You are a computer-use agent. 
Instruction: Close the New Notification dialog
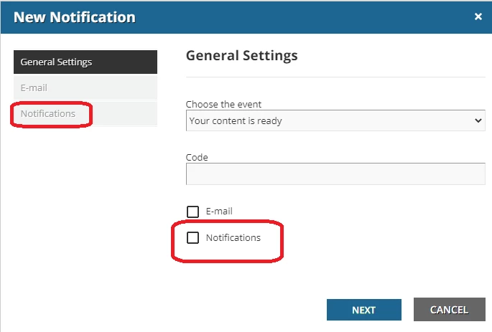point(478,16)
